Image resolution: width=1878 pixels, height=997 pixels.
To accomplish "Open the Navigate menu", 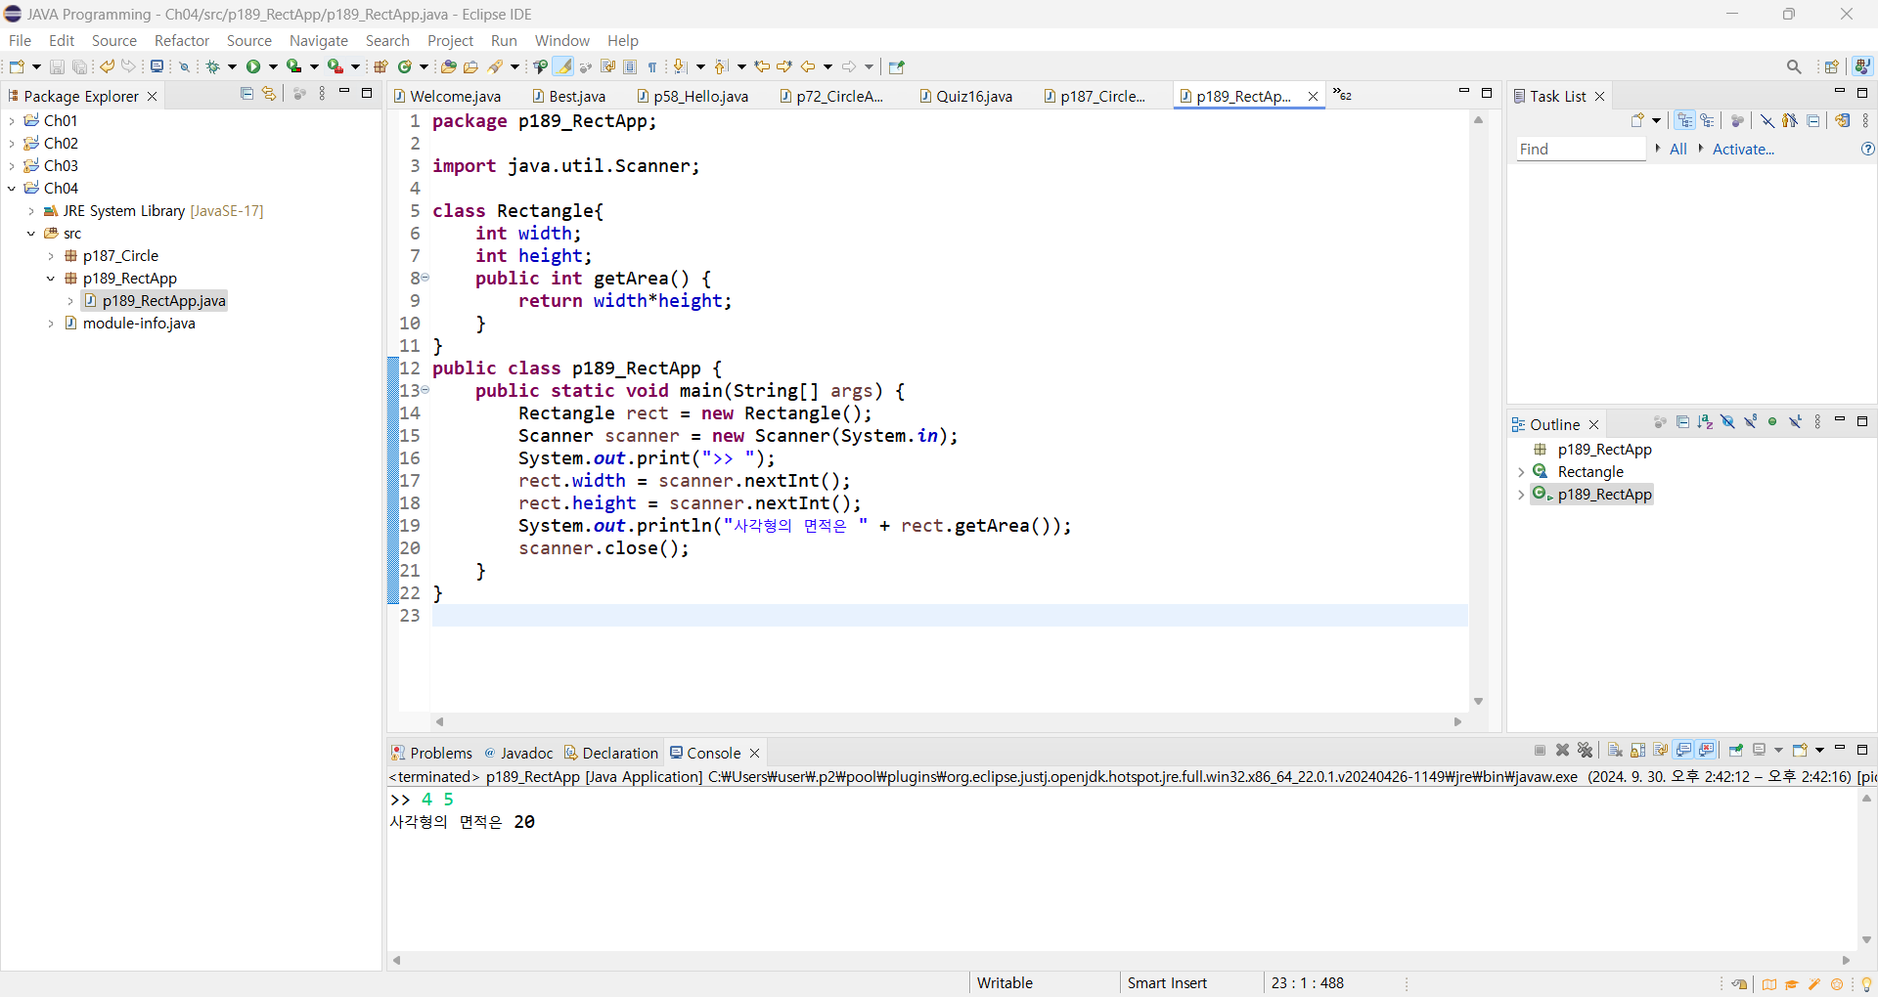I will pos(319,40).
